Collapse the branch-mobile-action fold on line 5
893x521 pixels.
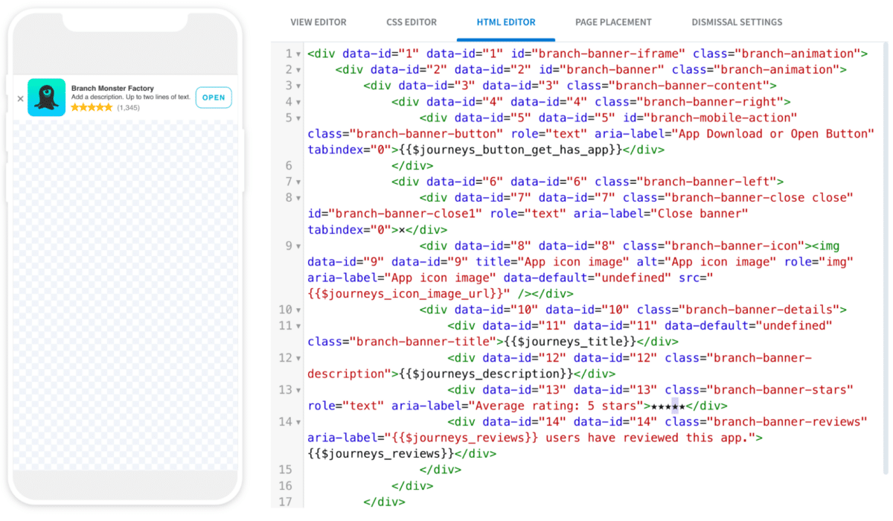(x=297, y=117)
